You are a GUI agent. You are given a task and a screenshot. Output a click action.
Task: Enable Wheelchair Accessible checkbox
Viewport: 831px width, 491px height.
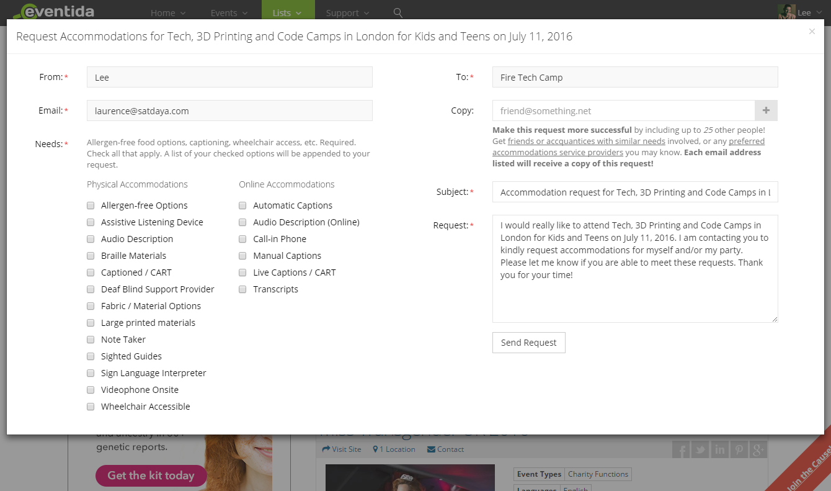point(91,407)
